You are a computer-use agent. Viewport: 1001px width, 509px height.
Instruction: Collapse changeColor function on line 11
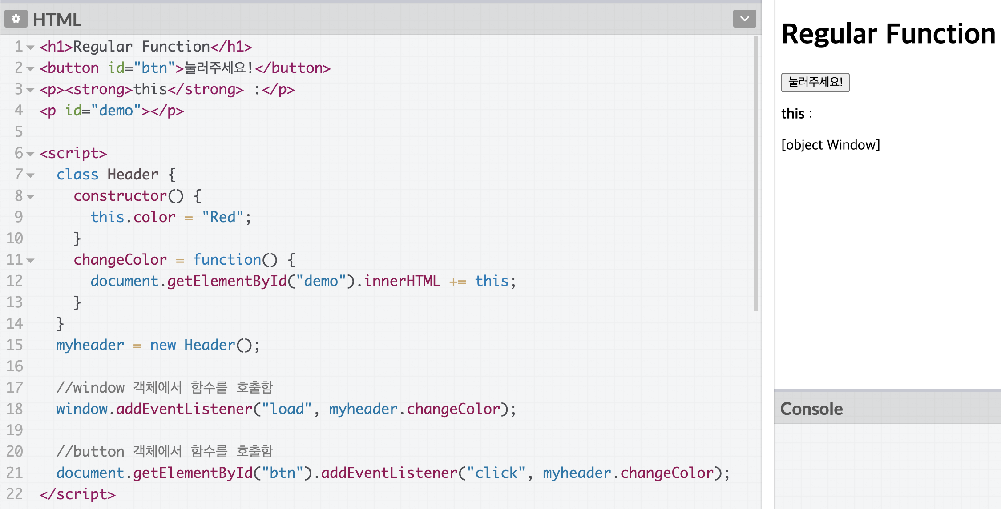click(x=30, y=260)
